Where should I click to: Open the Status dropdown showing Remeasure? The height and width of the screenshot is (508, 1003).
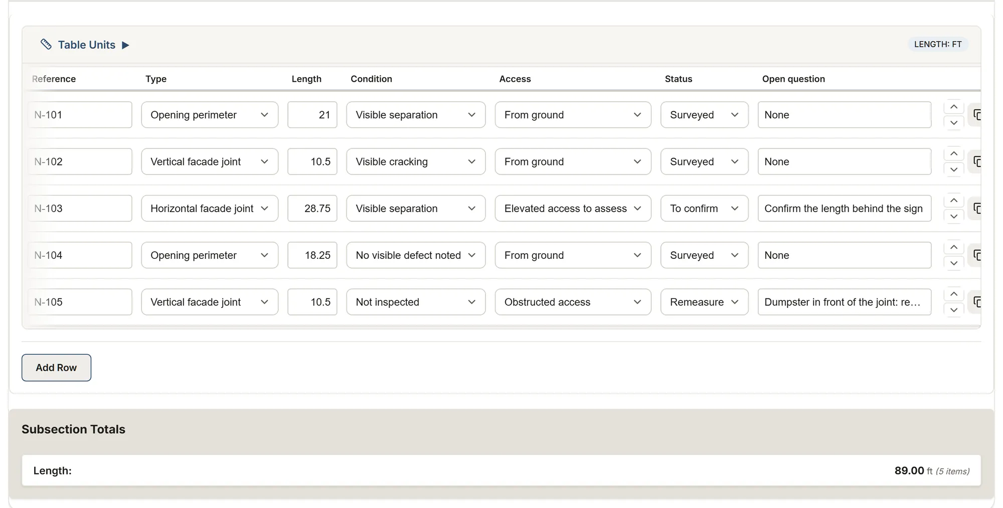[x=705, y=302]
